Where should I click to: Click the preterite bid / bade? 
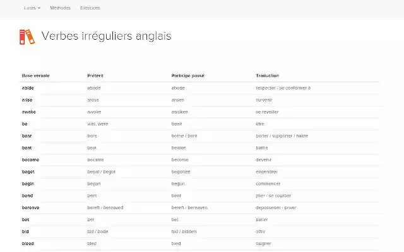click(x=97, y=231)
